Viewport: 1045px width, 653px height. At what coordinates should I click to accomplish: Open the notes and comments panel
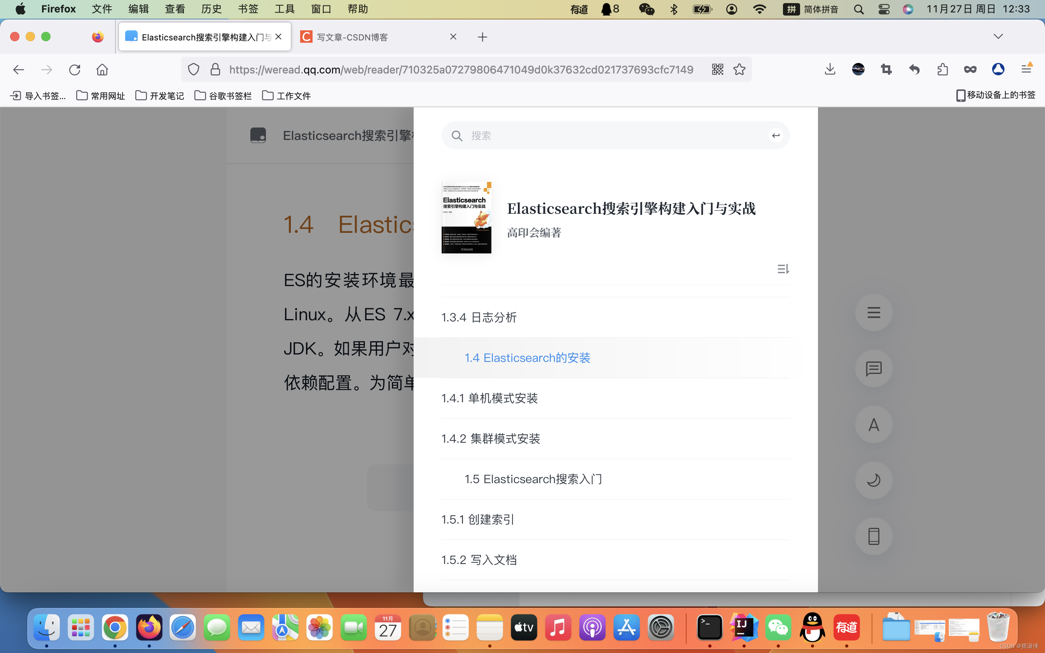coord(874,368)
